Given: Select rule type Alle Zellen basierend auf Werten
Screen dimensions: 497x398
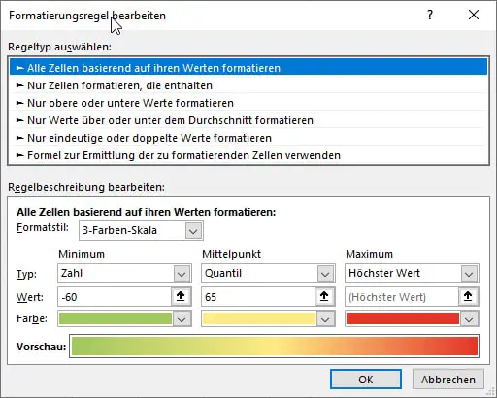Looking at the screenshot, I should 248,68.
